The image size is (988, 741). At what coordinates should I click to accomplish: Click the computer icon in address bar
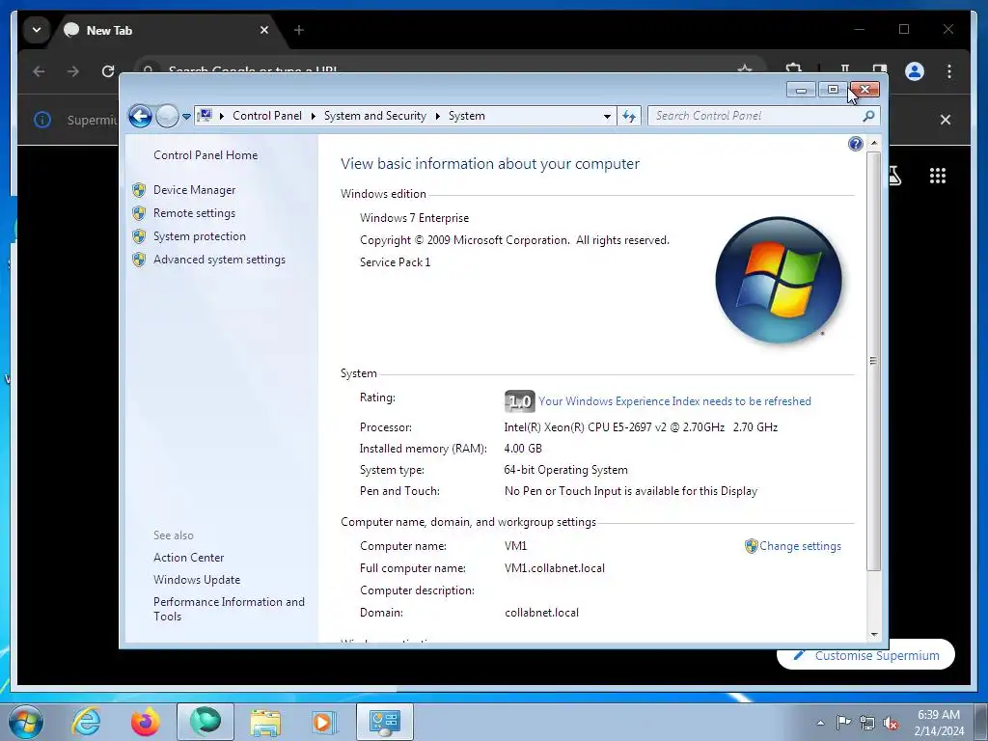(205, 116)
